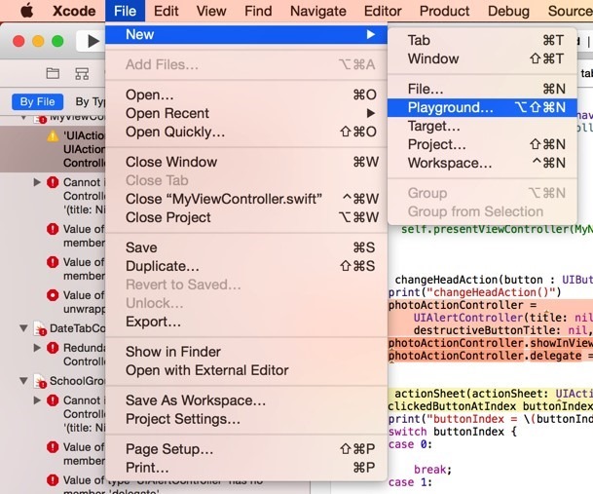Switch to the By Type filter
The height and width of the screenshot is (494, 593).
(90, 101)
